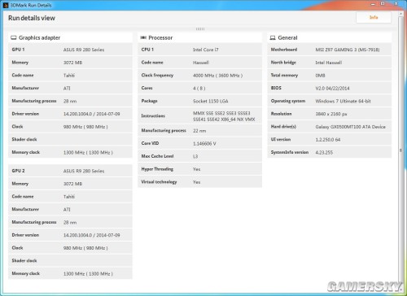
Task: Click the Graphics adapter monitor icon
Action: pyautogui.click(x=14, y=37)
